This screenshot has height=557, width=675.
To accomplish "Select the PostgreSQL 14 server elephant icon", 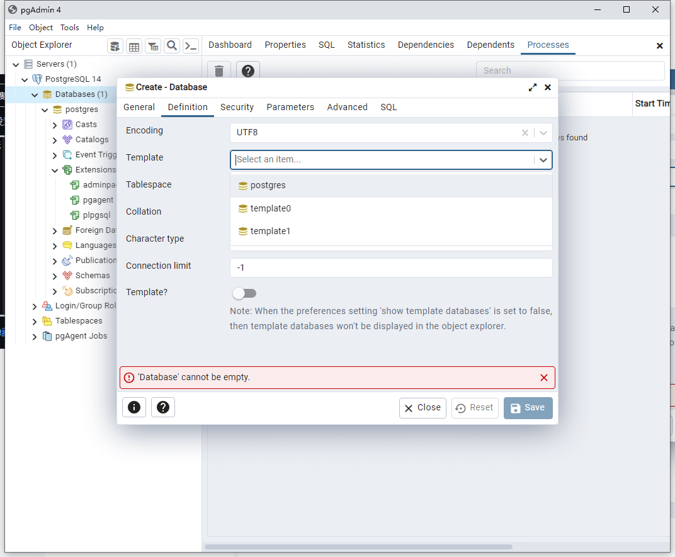I will coord(37,79).
